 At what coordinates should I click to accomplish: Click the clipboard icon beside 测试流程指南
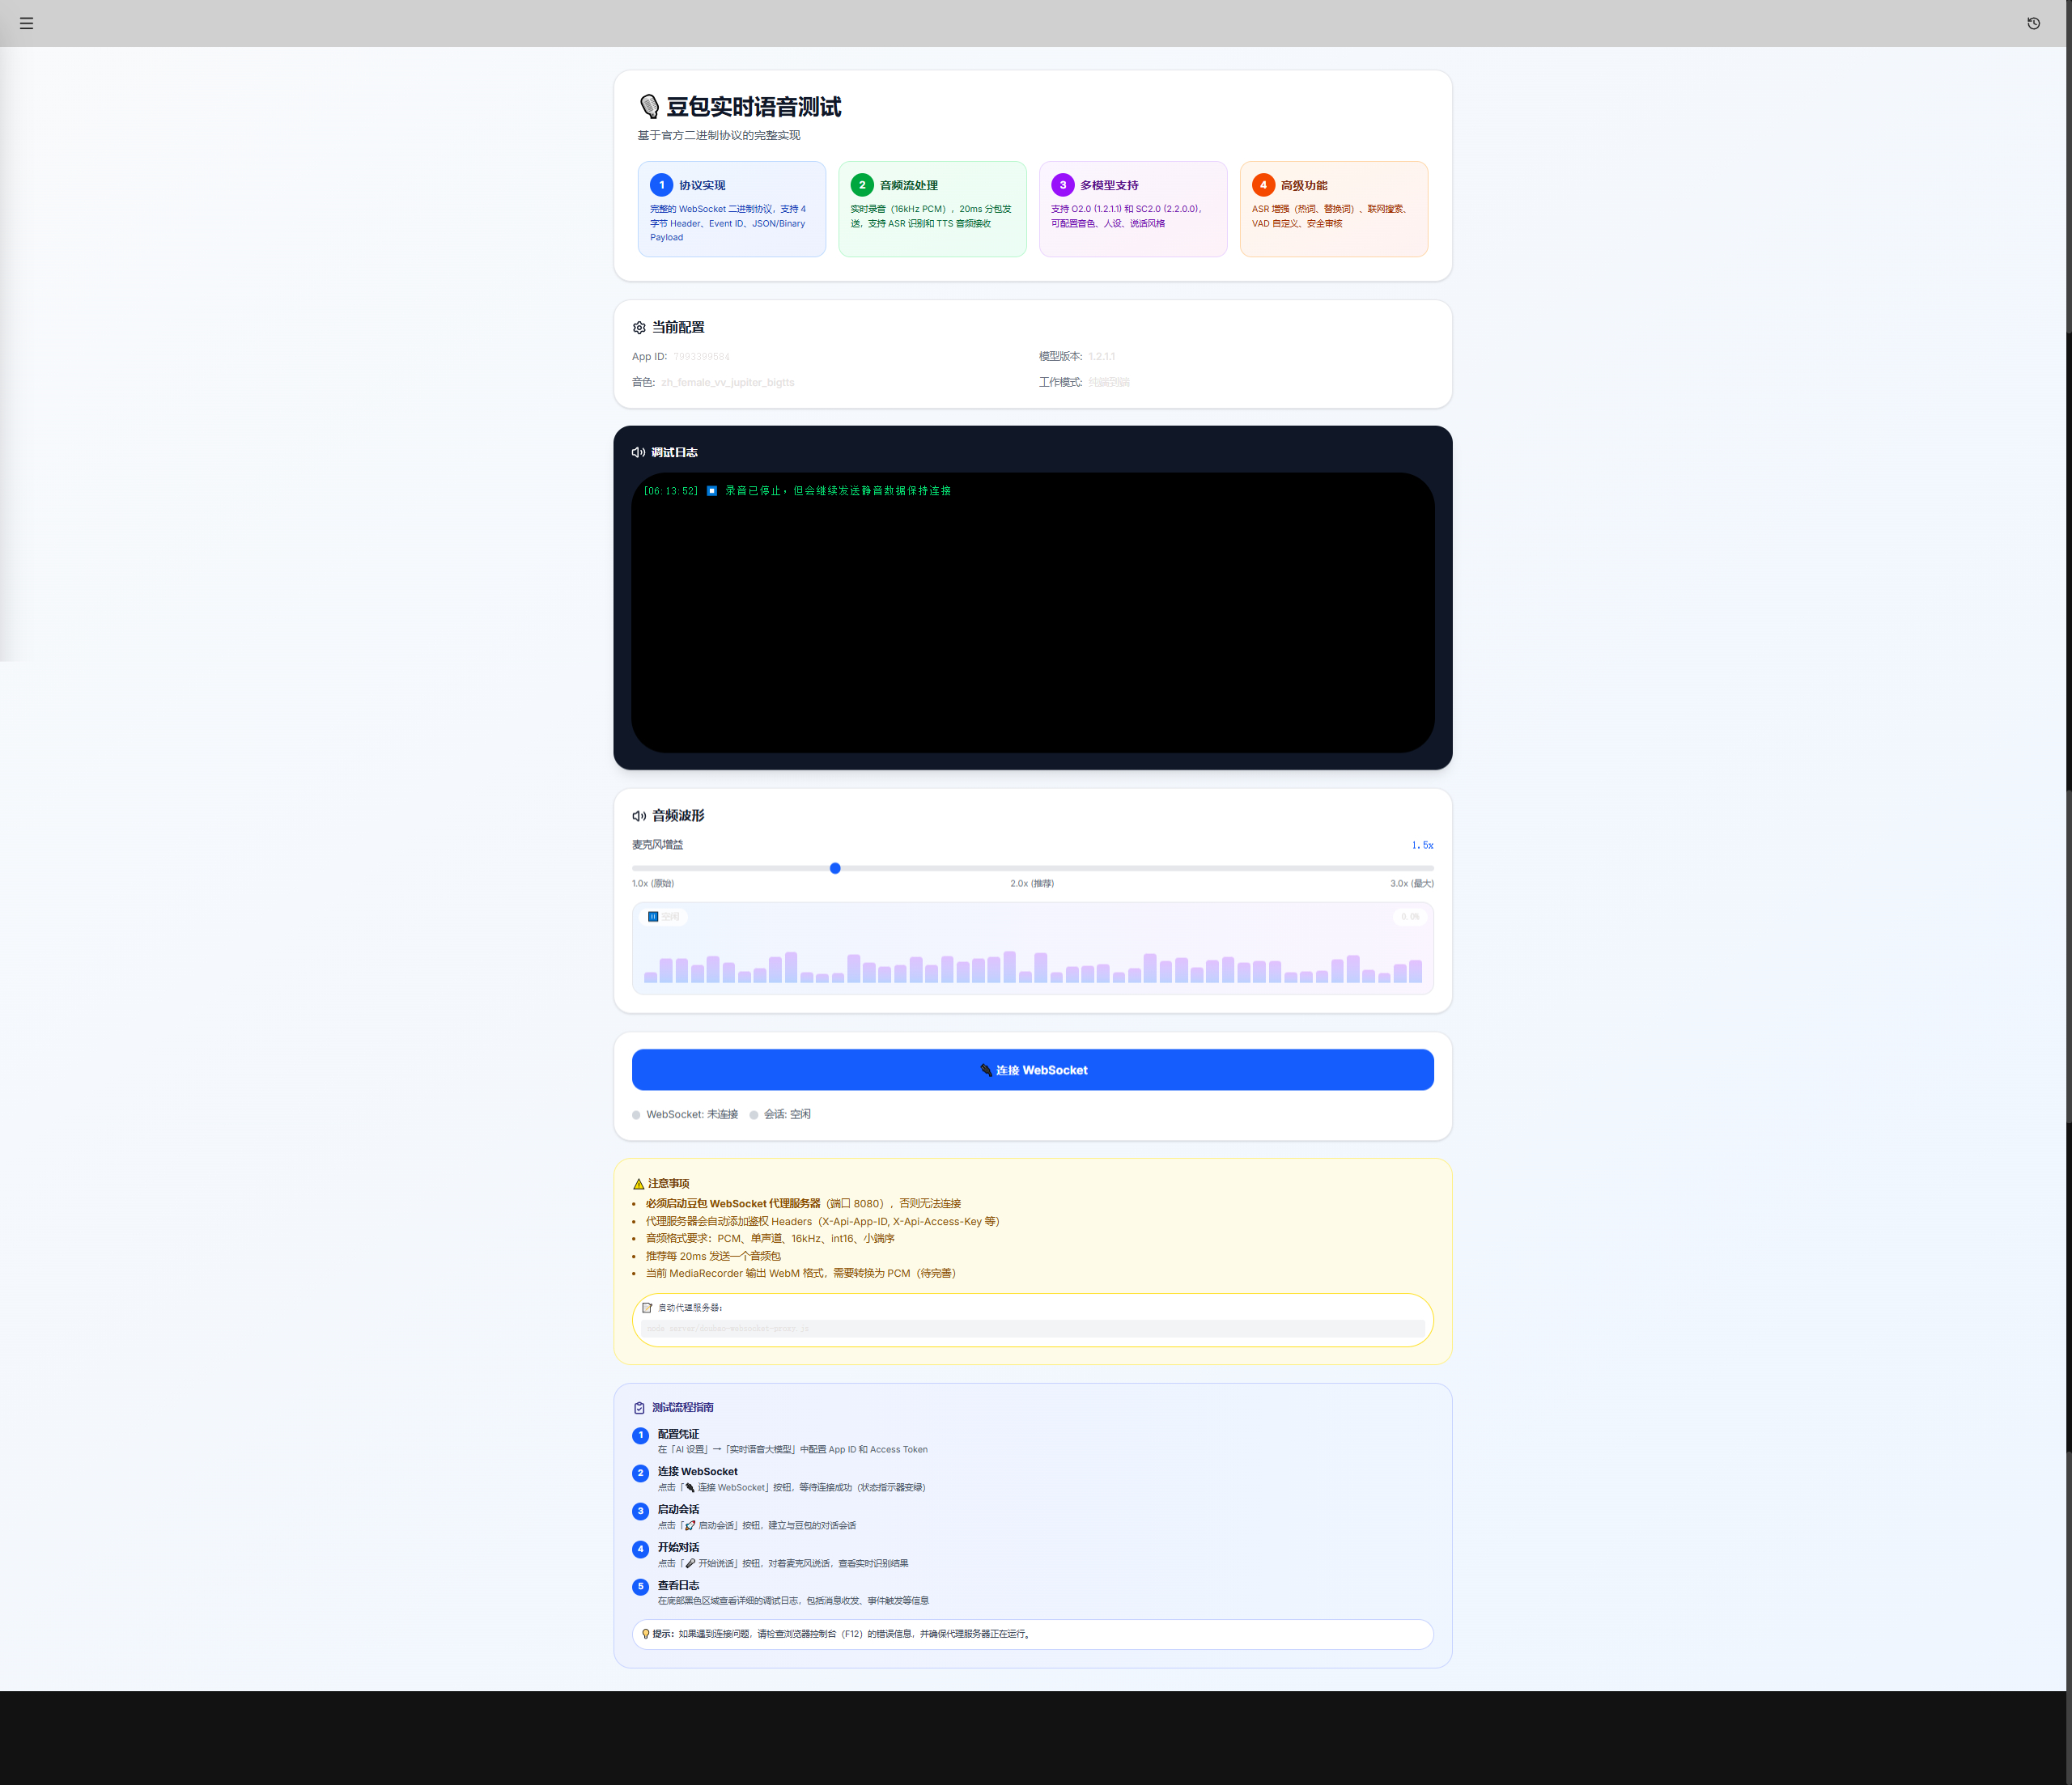click(639, 1408)
